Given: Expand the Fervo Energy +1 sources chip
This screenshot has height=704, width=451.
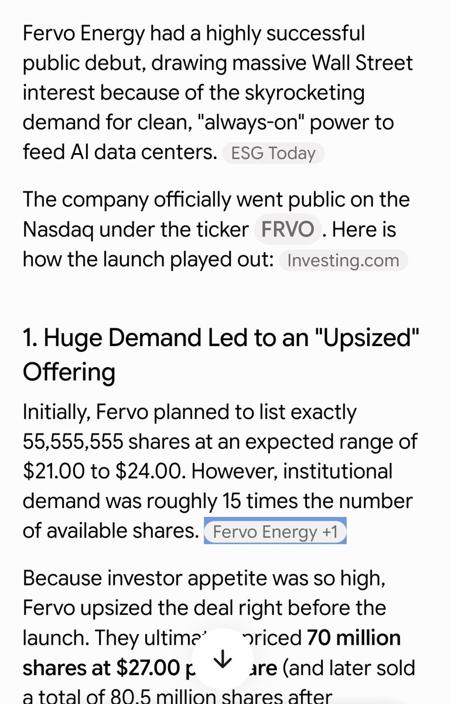Looking at the screenshot, I should [x=275, y=532].
